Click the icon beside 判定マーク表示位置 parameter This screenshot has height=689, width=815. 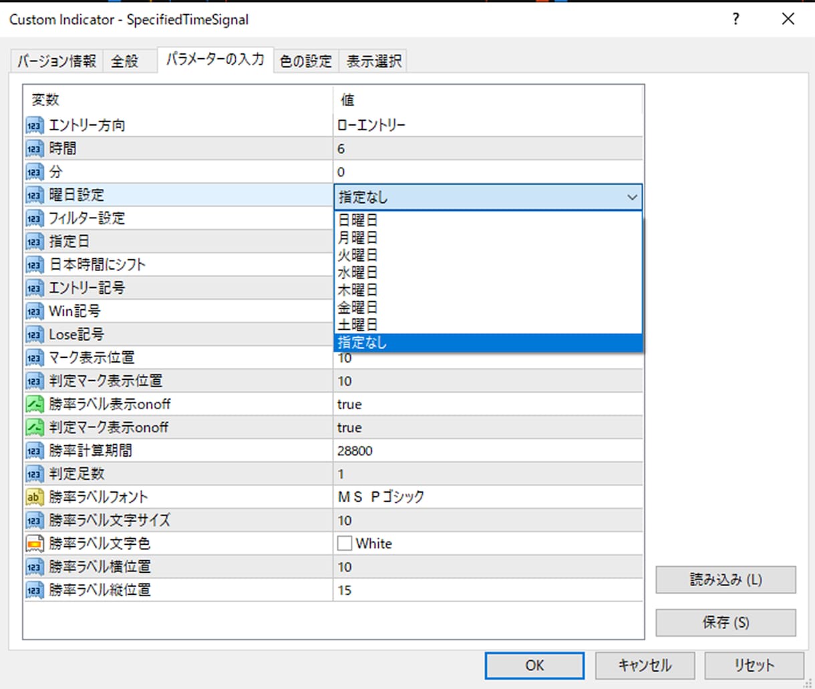pyautogui.click(x=35, y=381)
